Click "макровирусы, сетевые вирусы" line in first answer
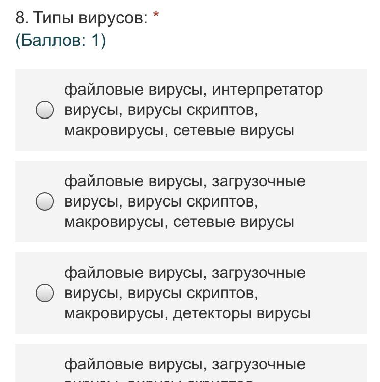Image resolution: width=380 pixels, height=382 pixels. tap(179, 130)
